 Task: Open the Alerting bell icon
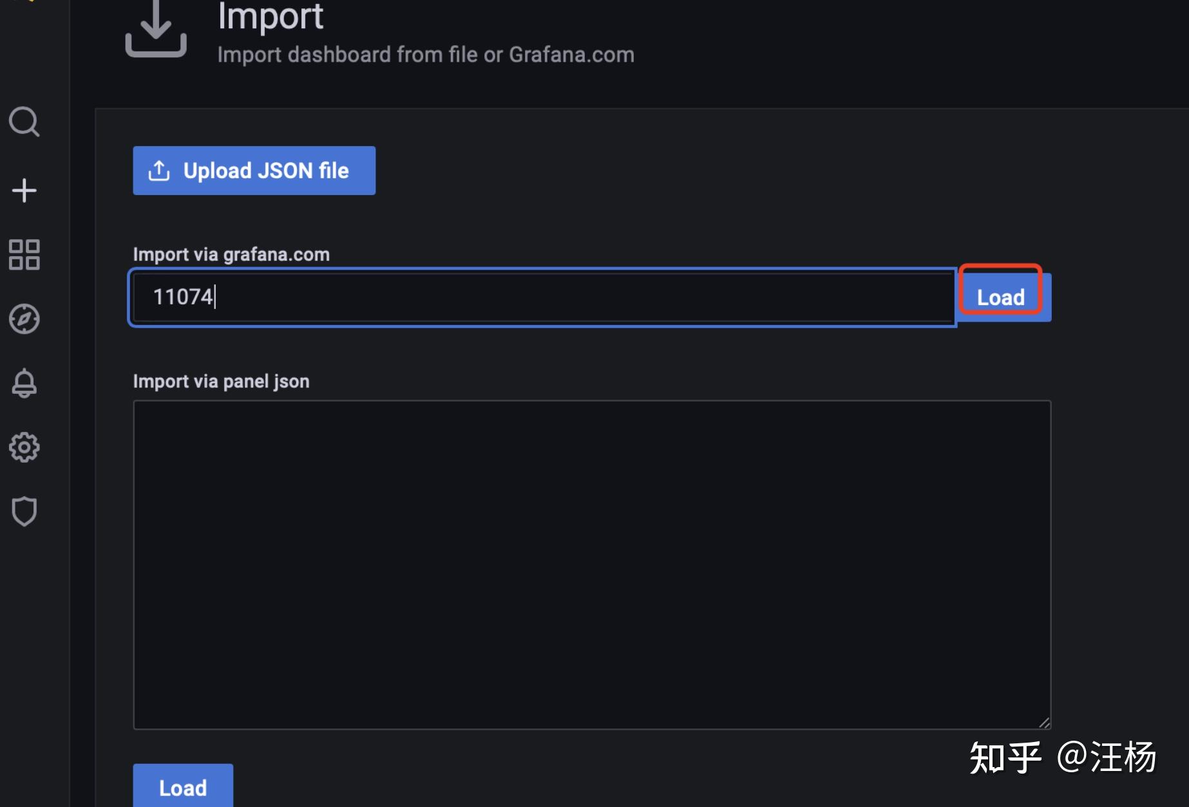pos(24,384)
